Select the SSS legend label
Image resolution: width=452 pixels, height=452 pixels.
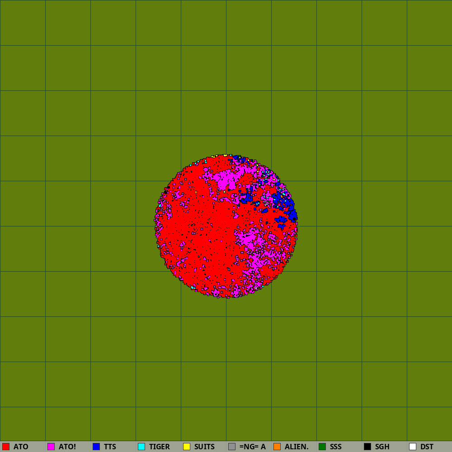tap(335, 447)
